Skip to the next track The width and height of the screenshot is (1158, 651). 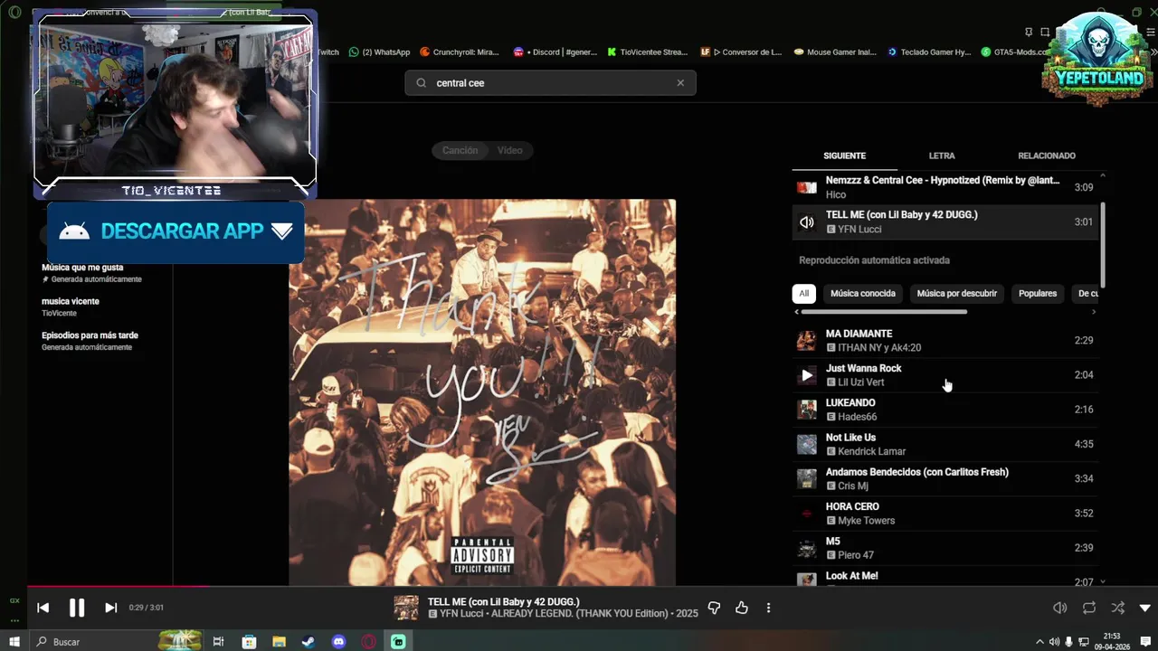(110, 608)
